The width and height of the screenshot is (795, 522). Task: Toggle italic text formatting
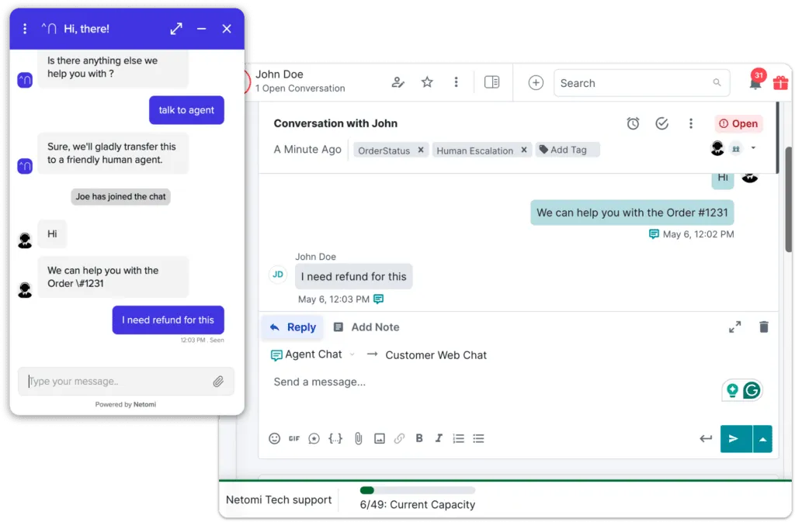439,438
